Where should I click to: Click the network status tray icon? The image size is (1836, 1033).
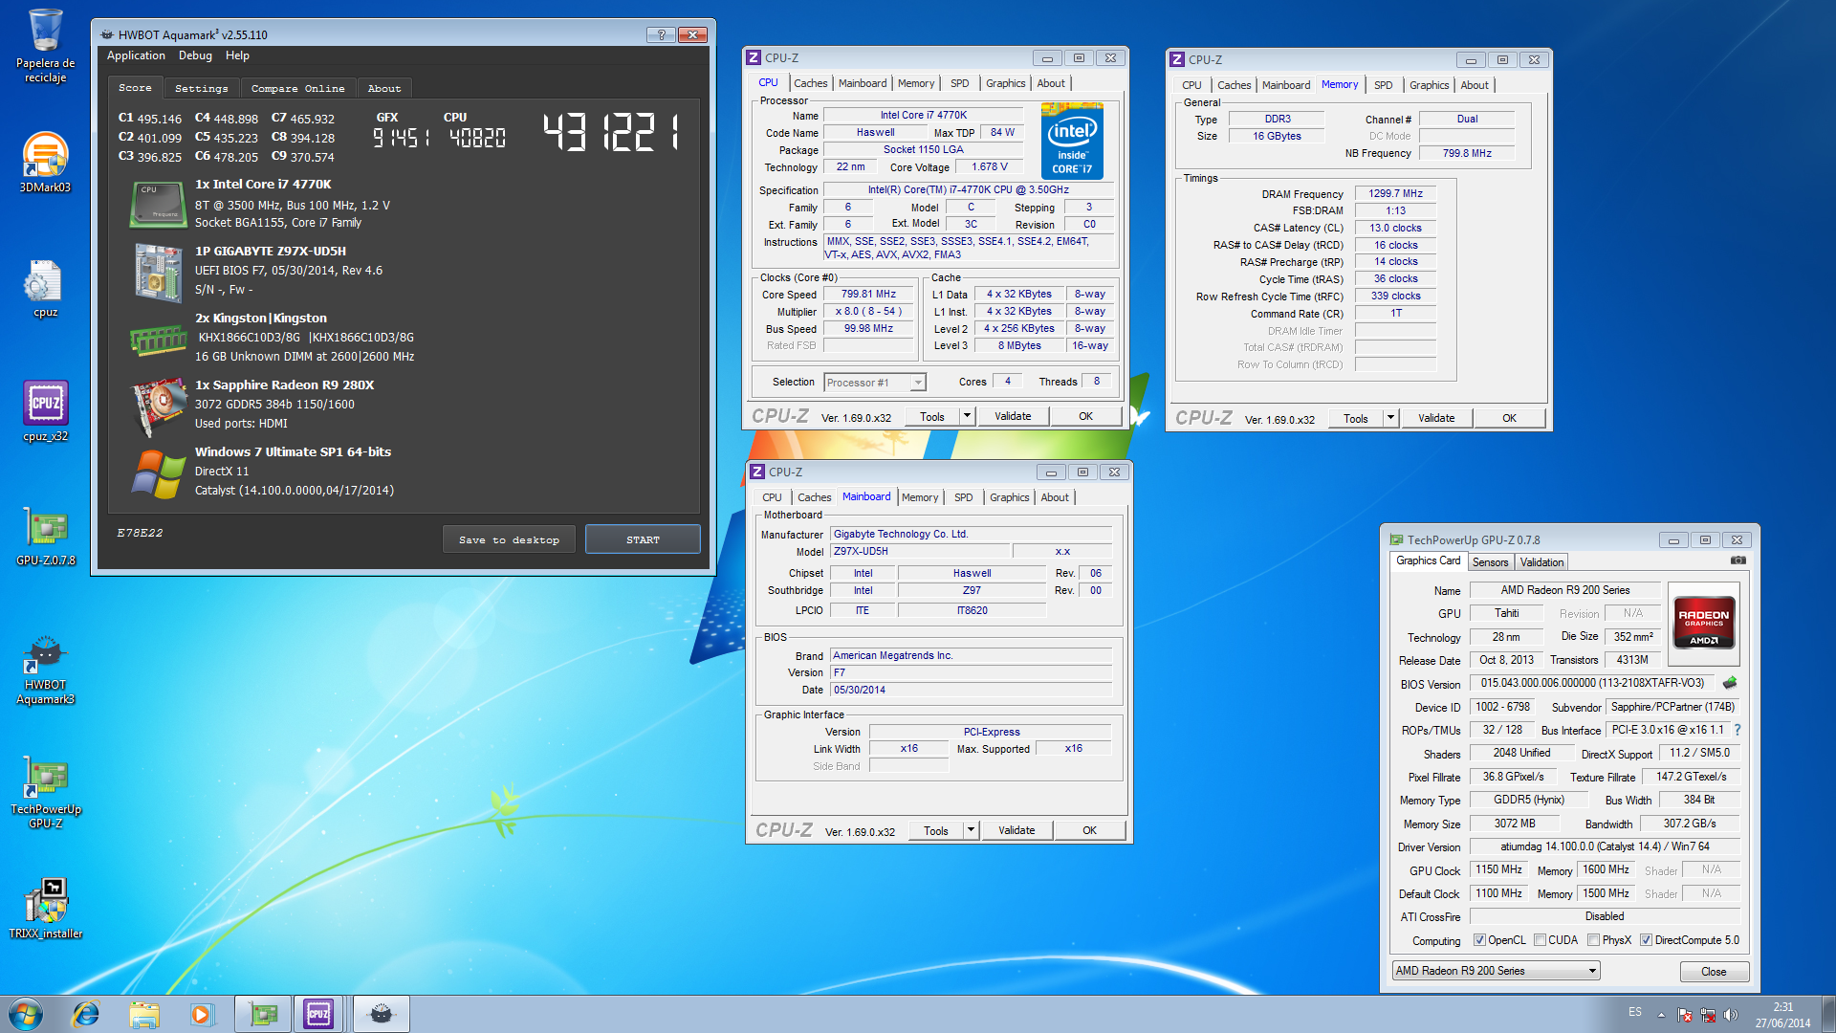1707,1015
